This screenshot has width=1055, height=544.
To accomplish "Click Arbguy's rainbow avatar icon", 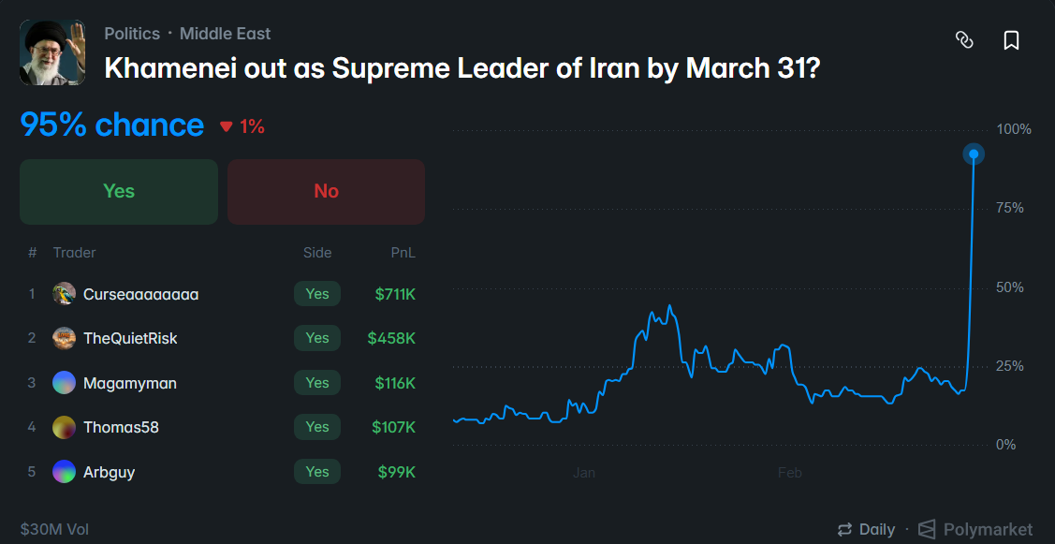I will [x=64, y=471].
